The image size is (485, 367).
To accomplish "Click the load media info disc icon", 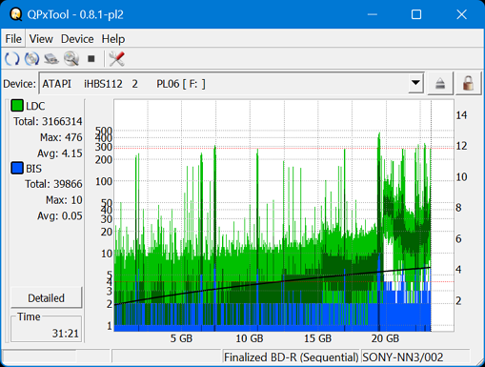I will tap(31, 59).
